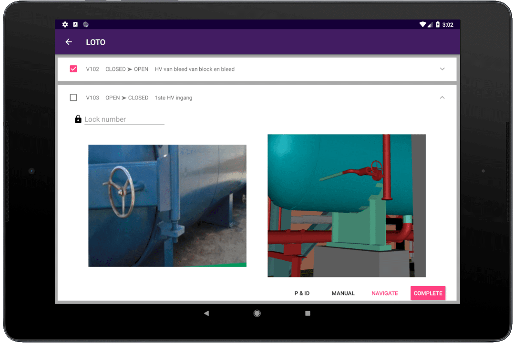Click the 'CLOSED ➤ OPEN' status text
514x344 pixels.
pyautogui.click(x=127, y=69)
